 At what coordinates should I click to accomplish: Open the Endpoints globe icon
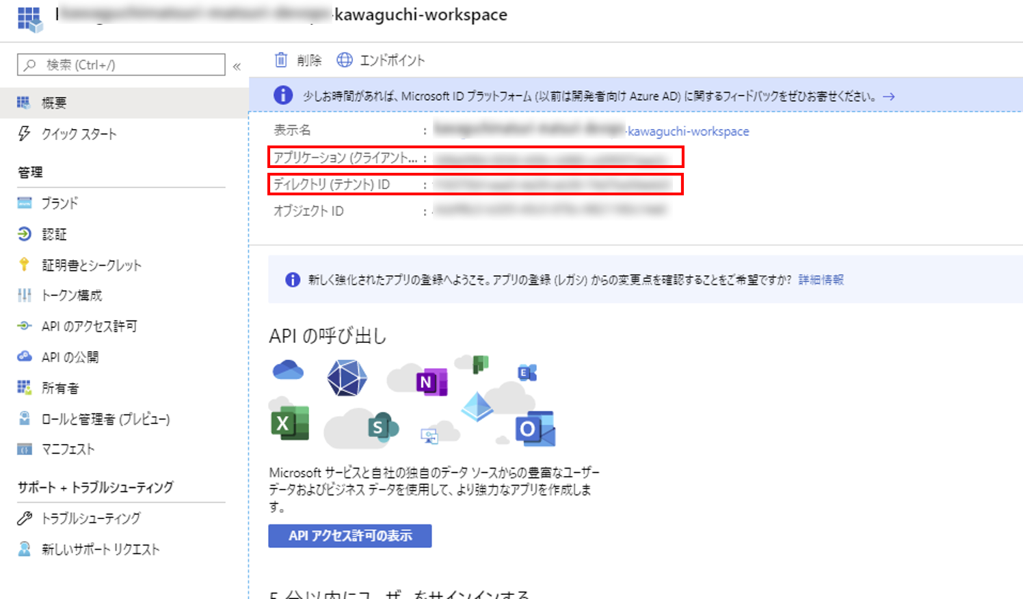click(345, 60)
